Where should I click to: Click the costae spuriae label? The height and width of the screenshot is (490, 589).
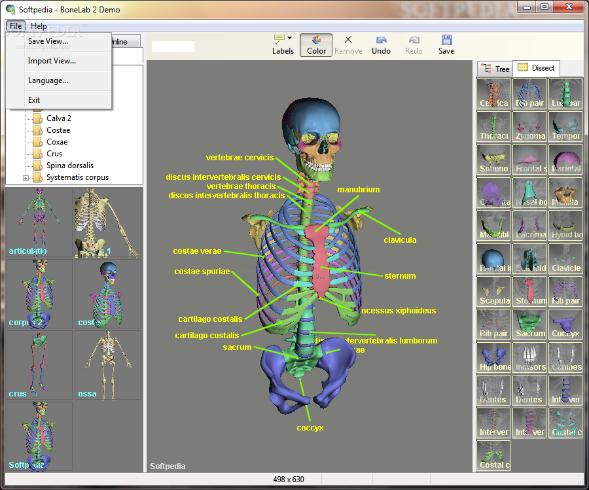(202, 271)
